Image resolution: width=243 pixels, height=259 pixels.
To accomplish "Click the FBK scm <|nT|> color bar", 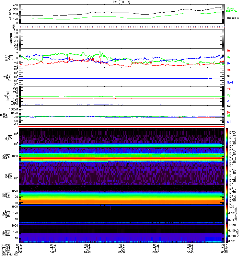I will point(227,233).
